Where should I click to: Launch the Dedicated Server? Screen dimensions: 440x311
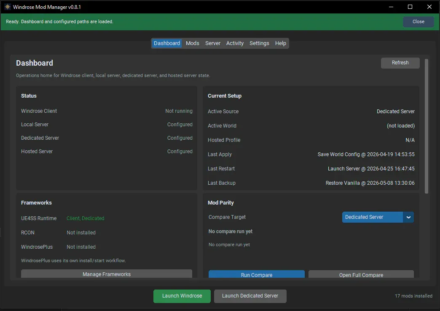(x=250, y=296)
